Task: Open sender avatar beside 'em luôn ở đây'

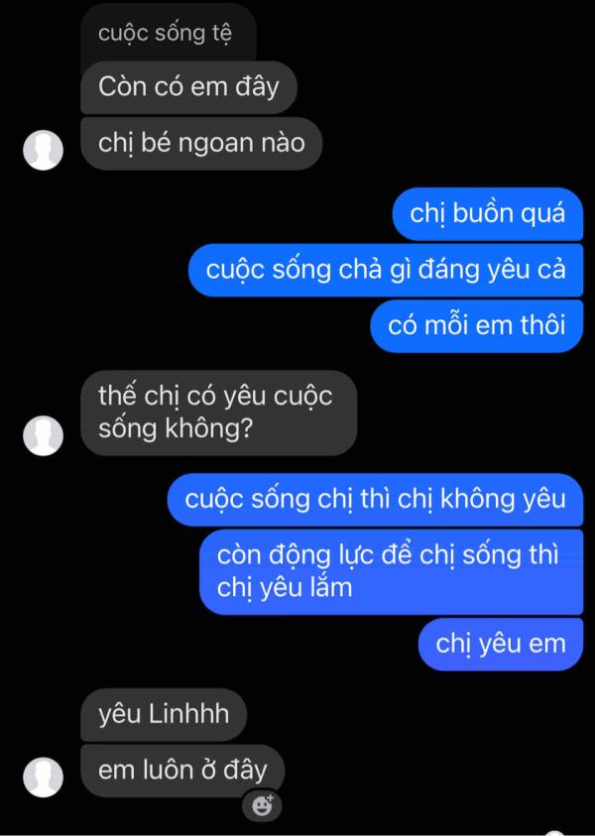Action: pyautogui.click(x=44, y=777)
